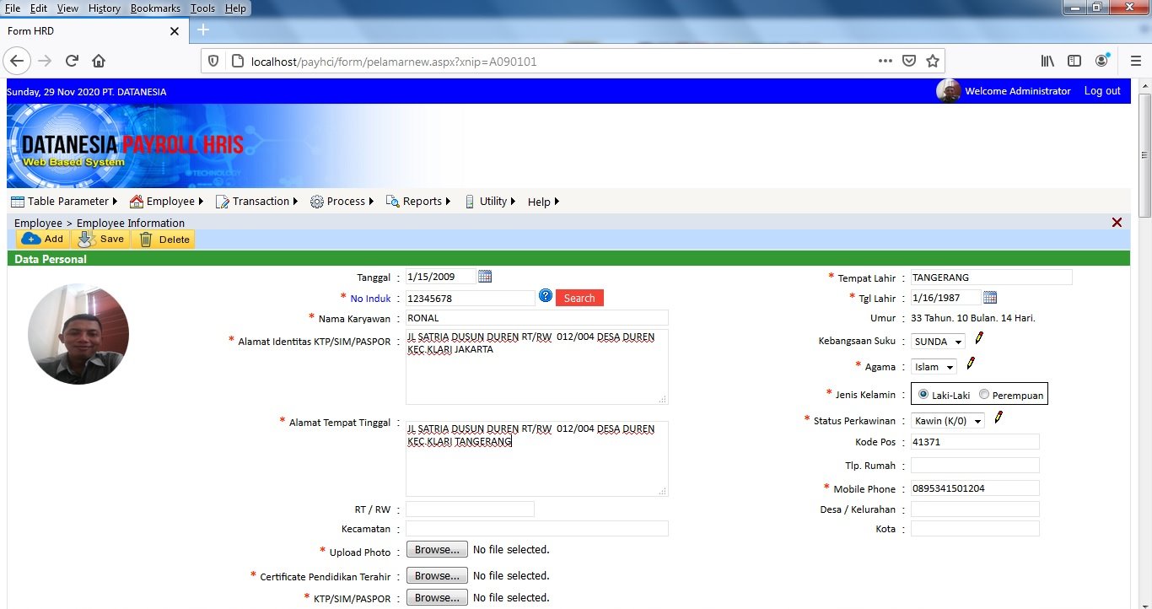The height and width of the screenshot is (609, 1152).
Task: Click the Save button
Action: pyautogui.click(x=100, y=240)
